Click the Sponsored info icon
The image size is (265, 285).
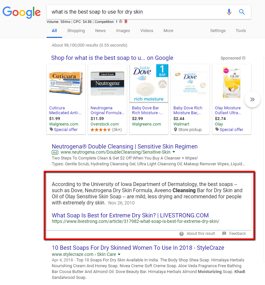244,58
